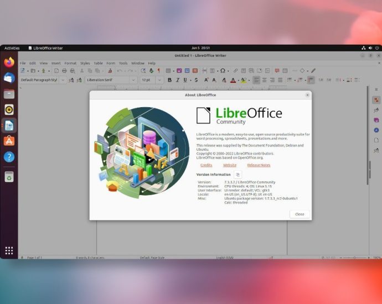Open the Release Notes link
The width and height of the screenshot is (382, 304).
(x=259, y=165)
